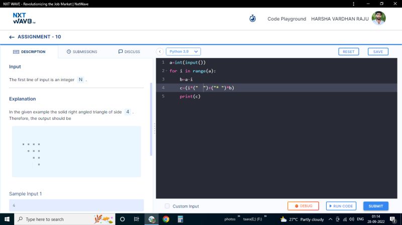Open the user profile avatar
This screenshot has width=402, height=225.
tap(378, 19)
